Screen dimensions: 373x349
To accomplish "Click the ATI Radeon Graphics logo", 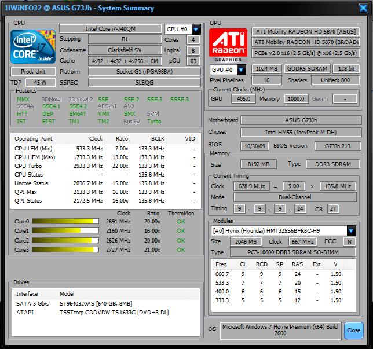I will pos(228,45).
